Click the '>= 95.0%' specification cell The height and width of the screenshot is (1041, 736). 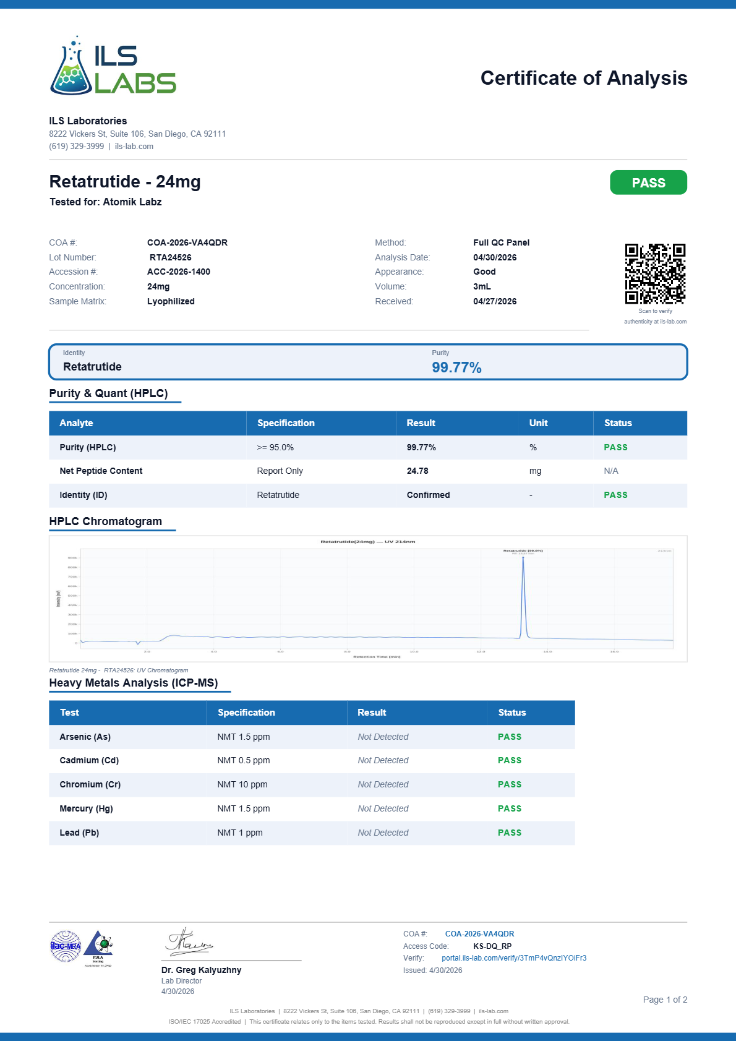coord(275,447)
